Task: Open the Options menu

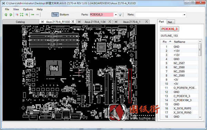Action: [x=28, y=9]
